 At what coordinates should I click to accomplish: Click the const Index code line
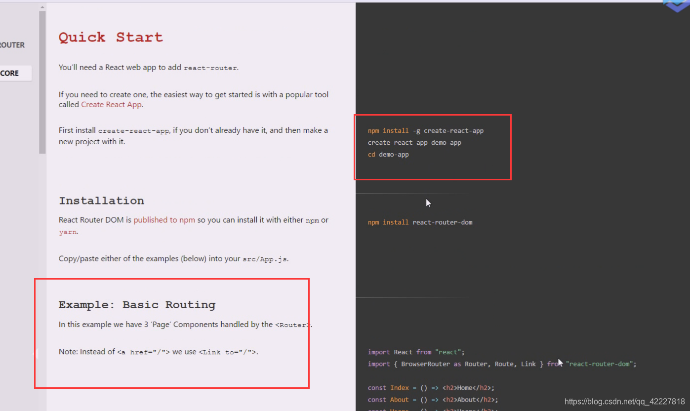click(431, 388)
